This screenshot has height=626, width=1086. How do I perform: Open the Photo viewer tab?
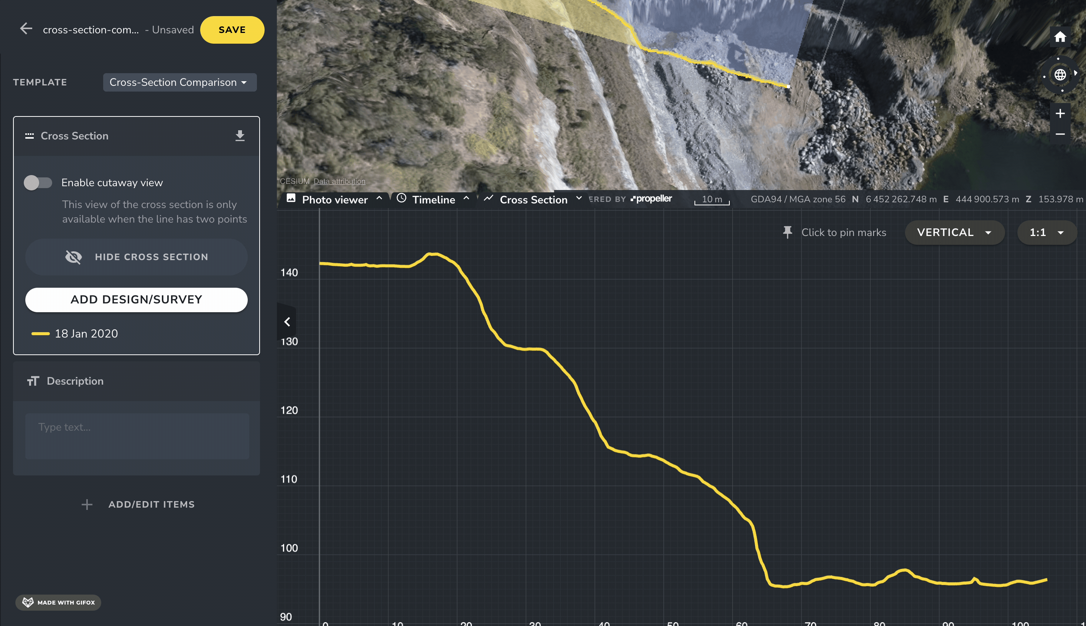335,200
